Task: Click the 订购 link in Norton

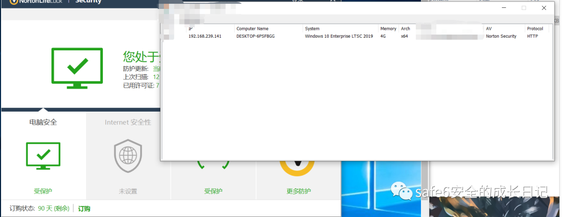Action: pyautogui.click(x=84, y=209)
